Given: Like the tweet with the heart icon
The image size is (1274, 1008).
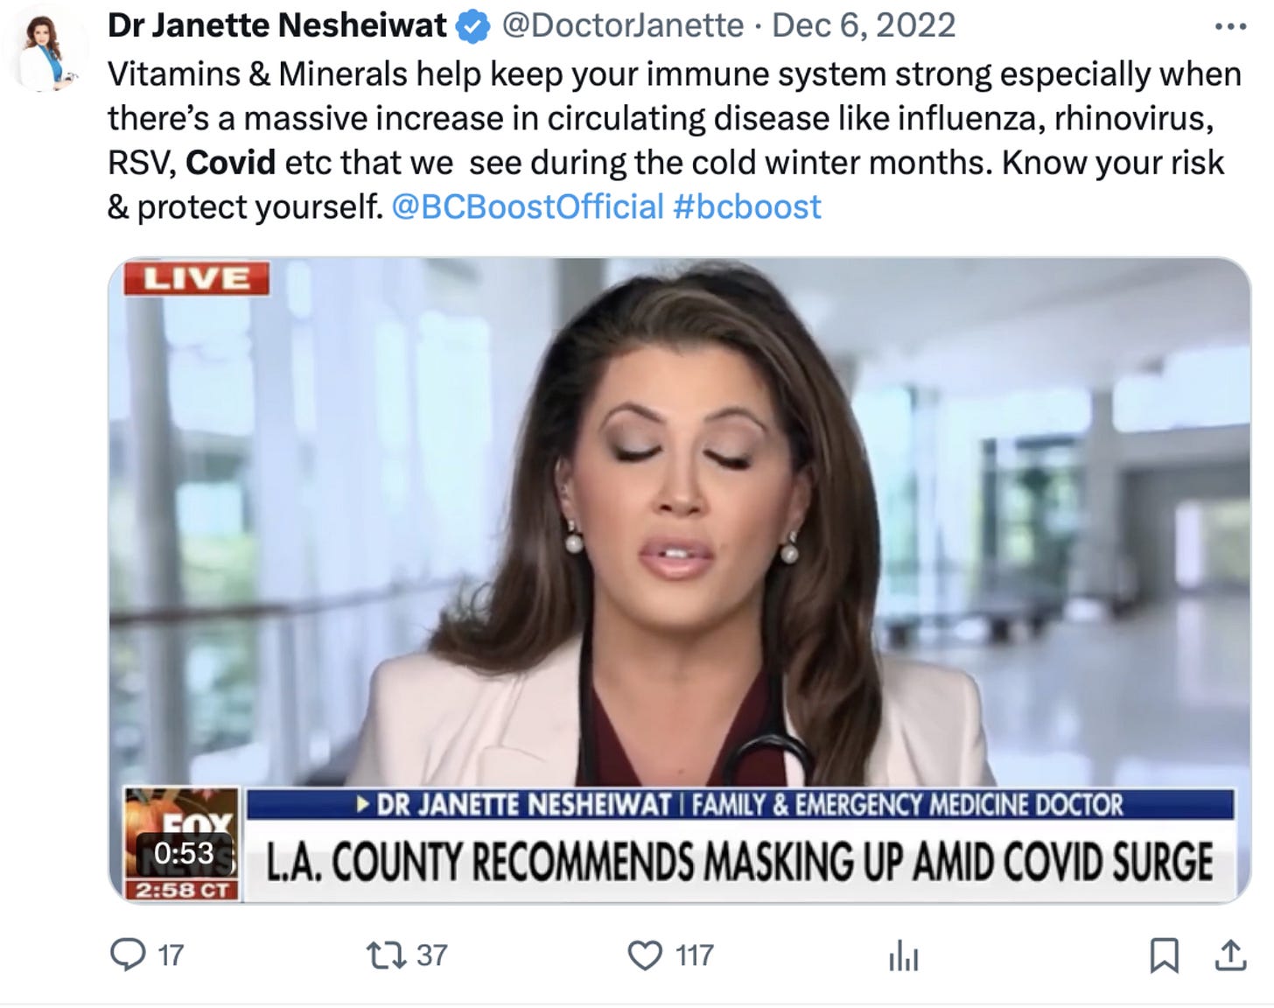Looking at the screenshot, I should [x=646, y=955].
